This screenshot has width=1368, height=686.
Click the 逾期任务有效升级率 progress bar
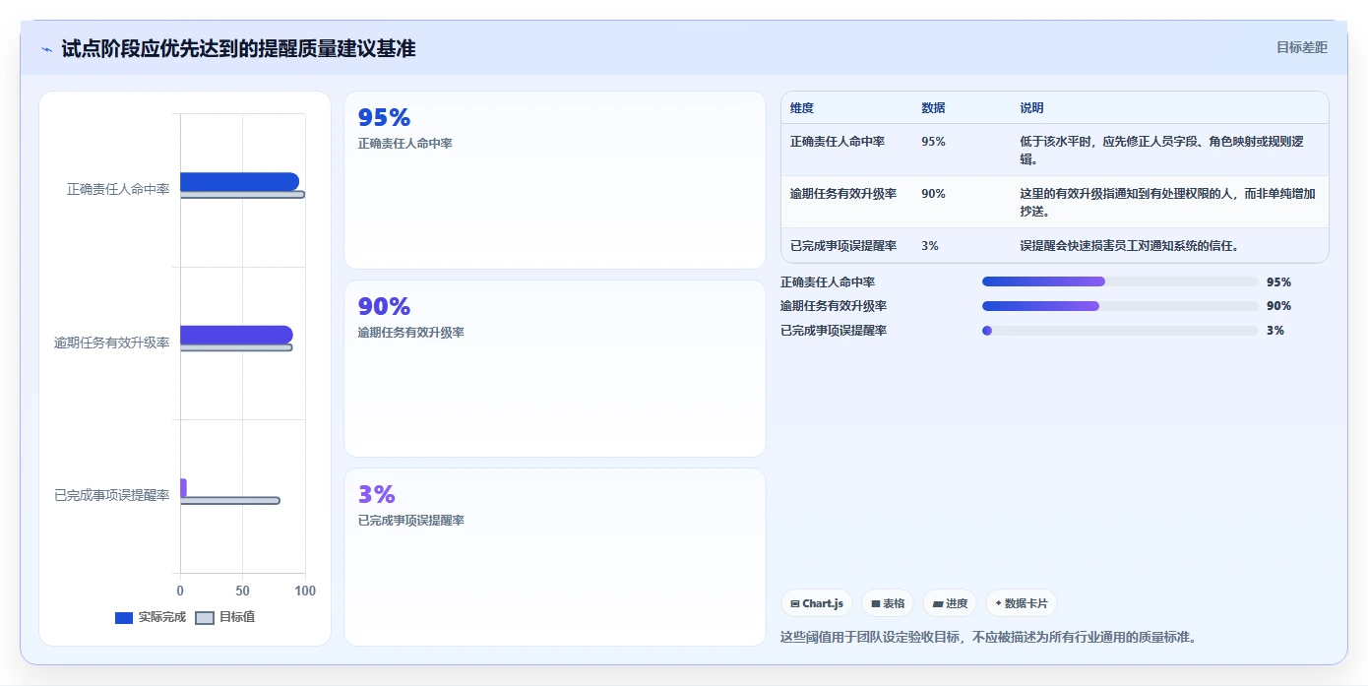tap(1120, 306)
